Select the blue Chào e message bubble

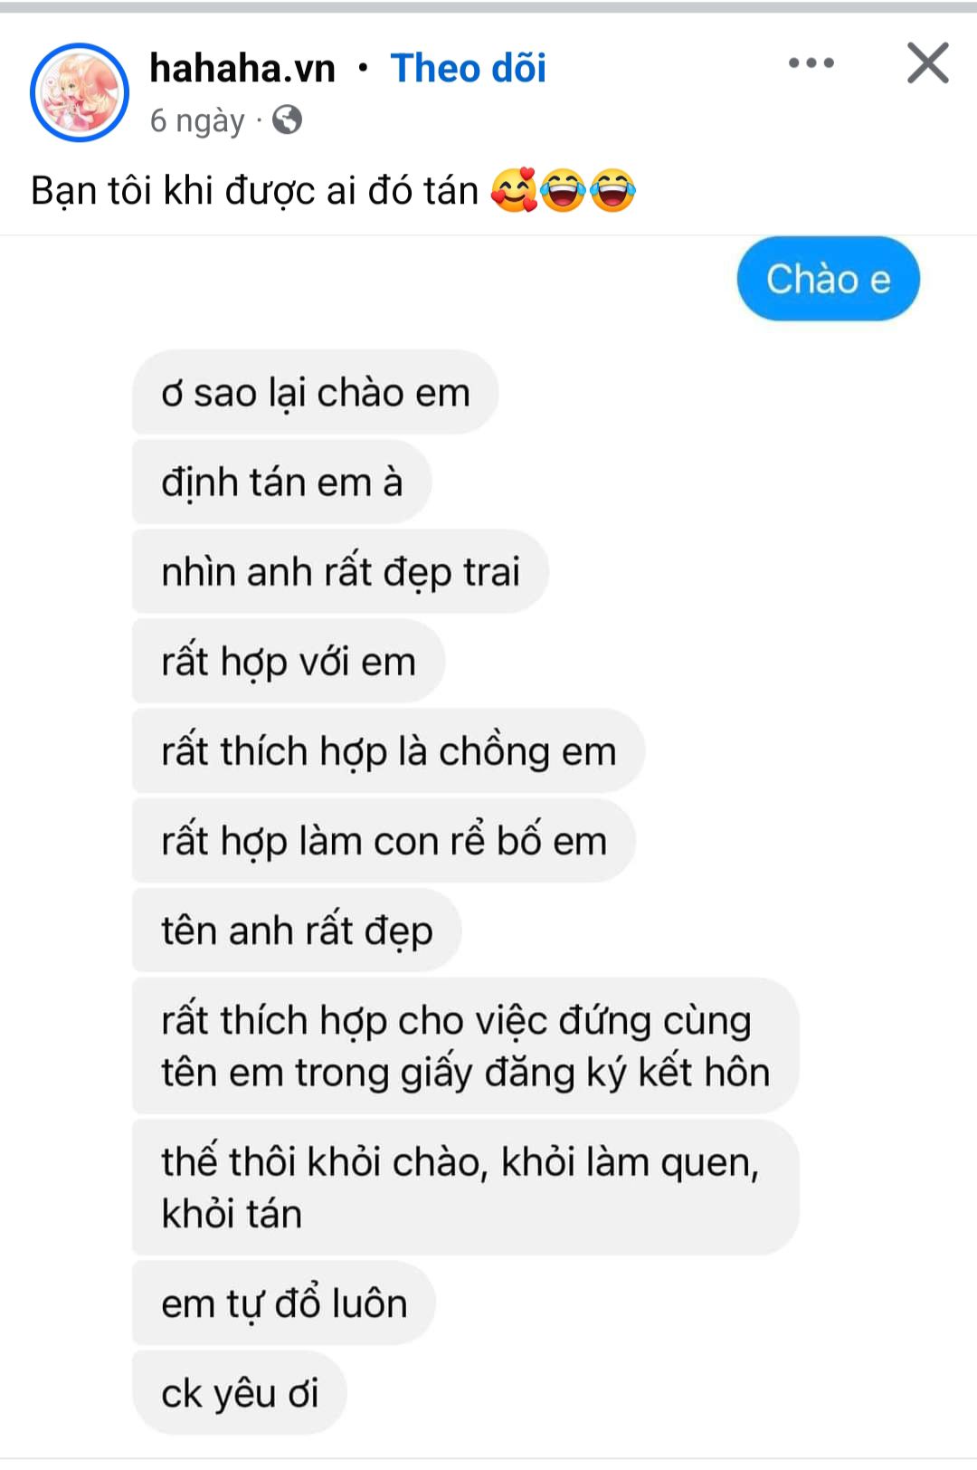[x=828, y=279]
